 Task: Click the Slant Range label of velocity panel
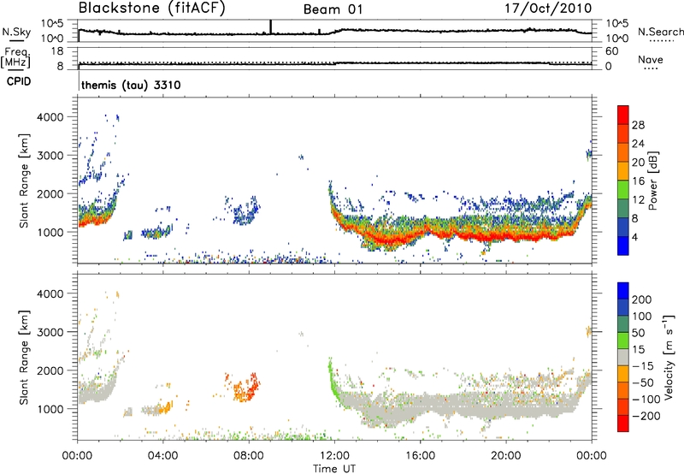[24, 357]
